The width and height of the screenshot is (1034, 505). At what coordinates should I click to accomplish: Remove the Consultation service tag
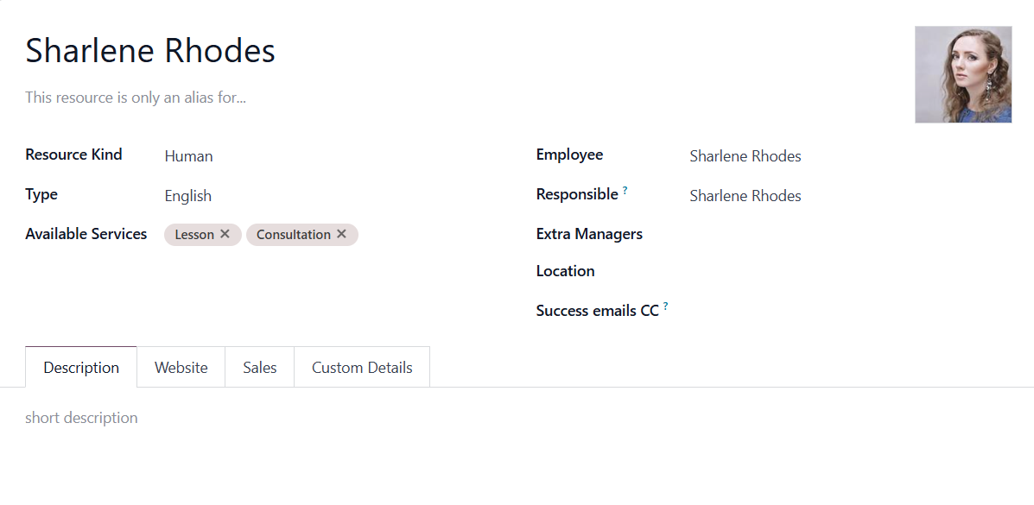[x=341, y=234]
